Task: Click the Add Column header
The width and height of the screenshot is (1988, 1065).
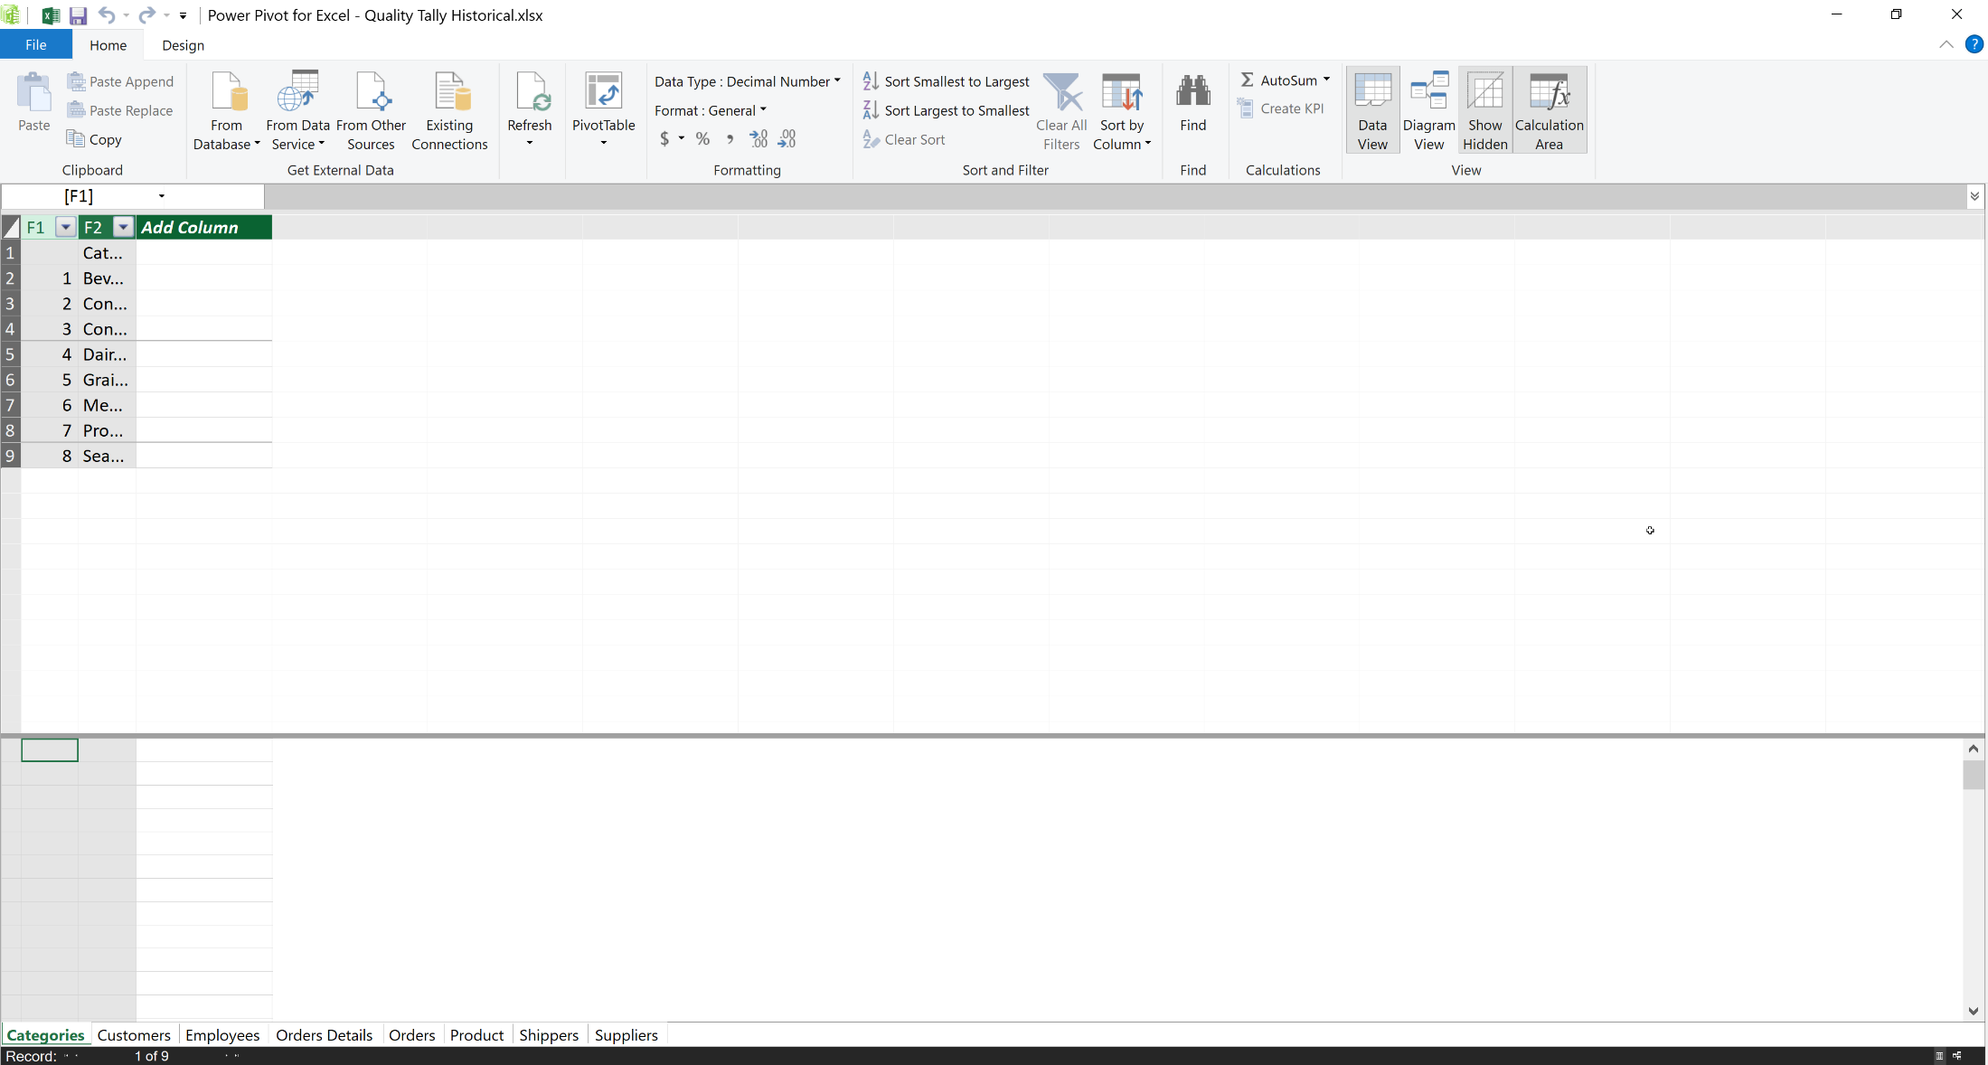Action: point(204,227)
